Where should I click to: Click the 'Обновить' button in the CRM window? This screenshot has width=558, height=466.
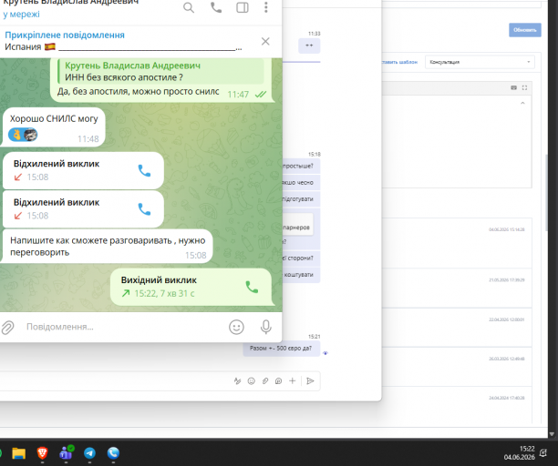pos(525,30)
